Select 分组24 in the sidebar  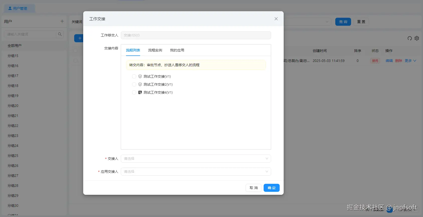(34, 146)
